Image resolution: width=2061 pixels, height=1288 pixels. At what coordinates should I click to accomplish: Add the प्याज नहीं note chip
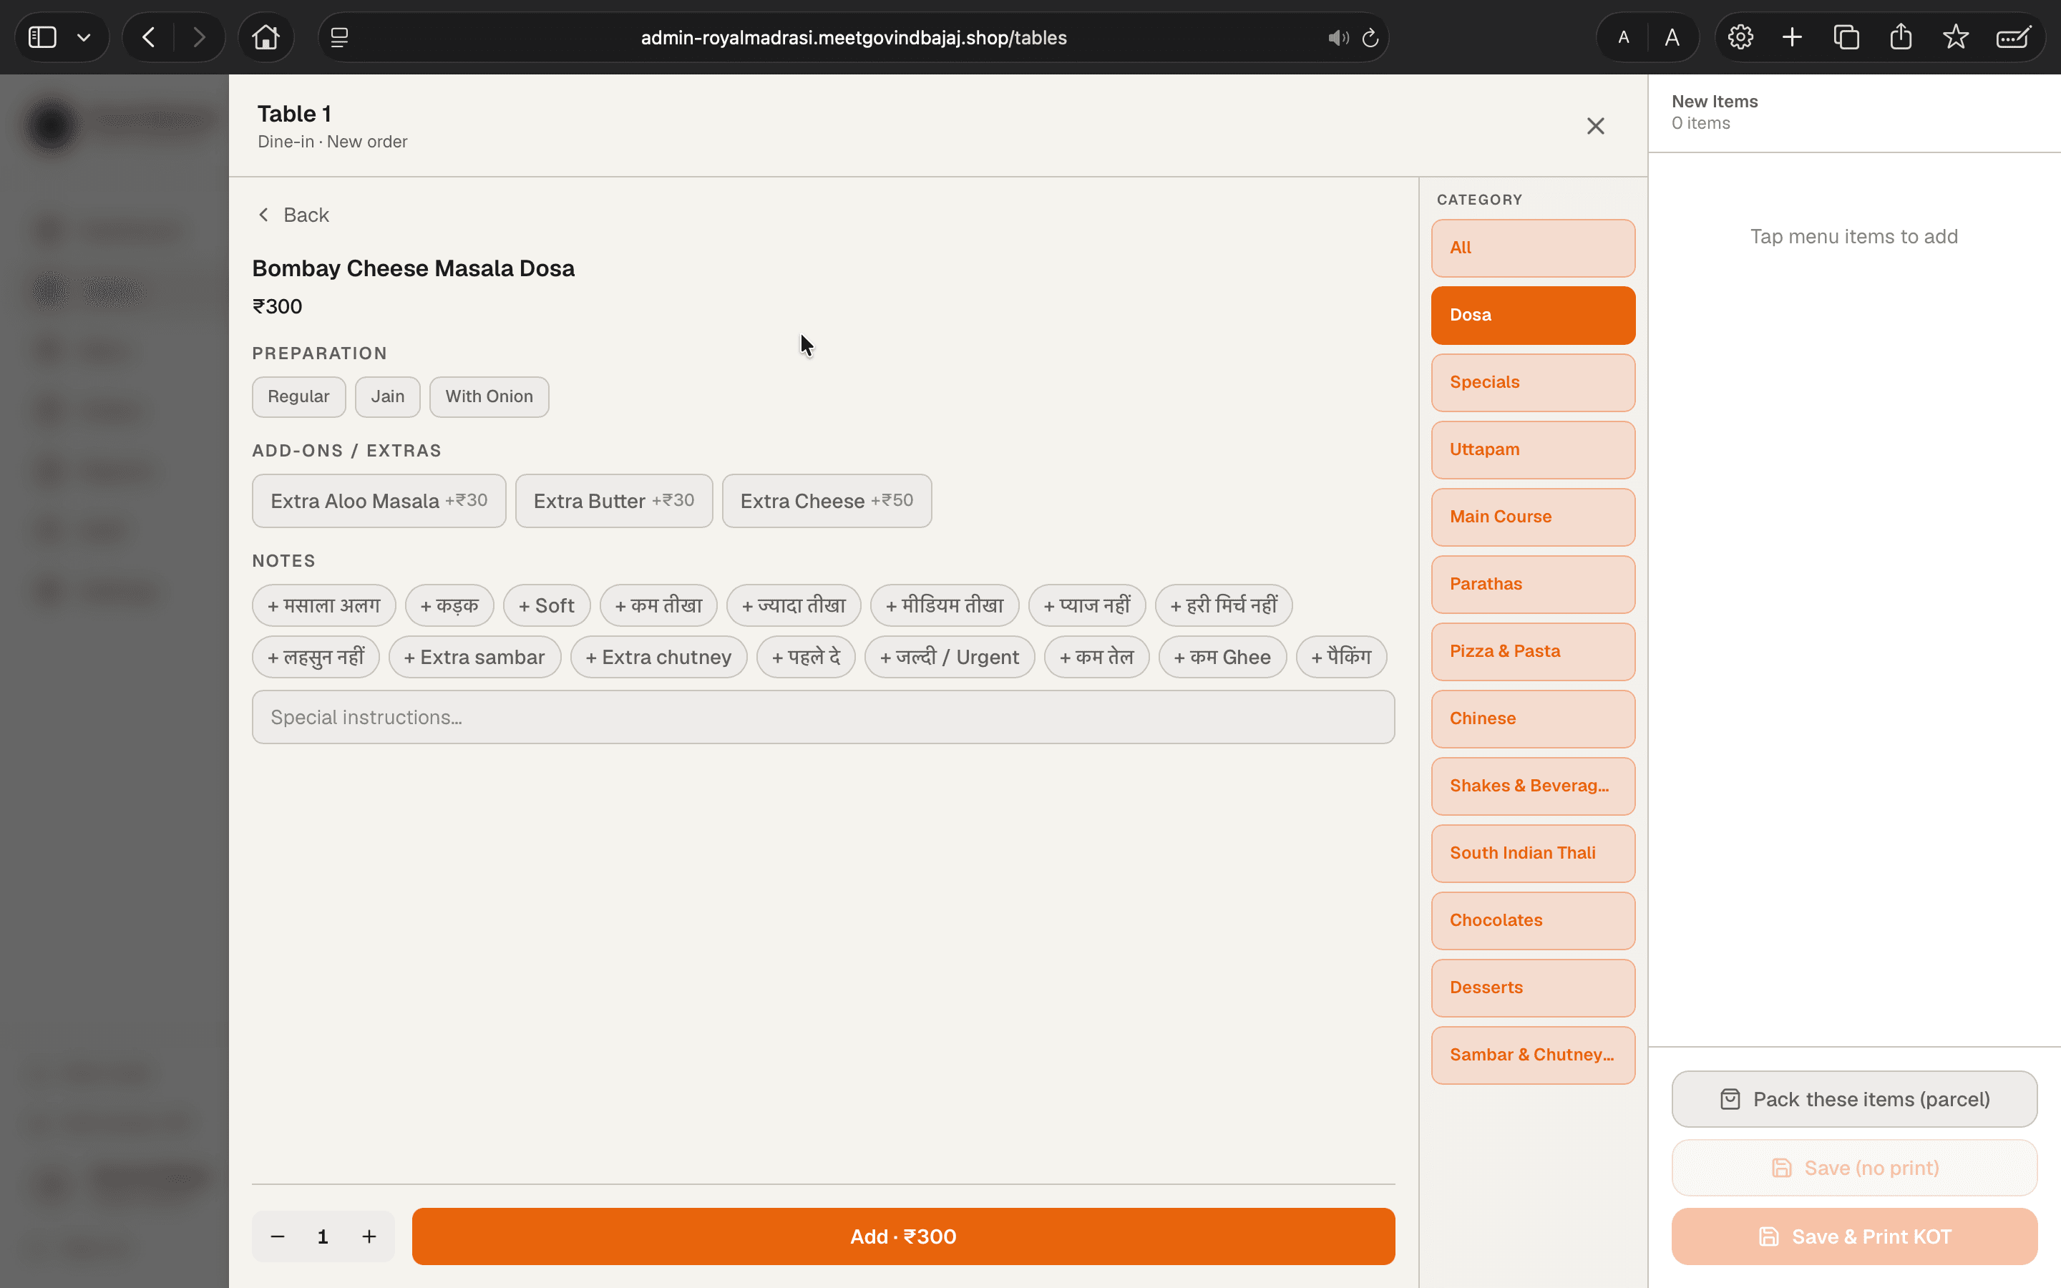tap(1087, 605)
